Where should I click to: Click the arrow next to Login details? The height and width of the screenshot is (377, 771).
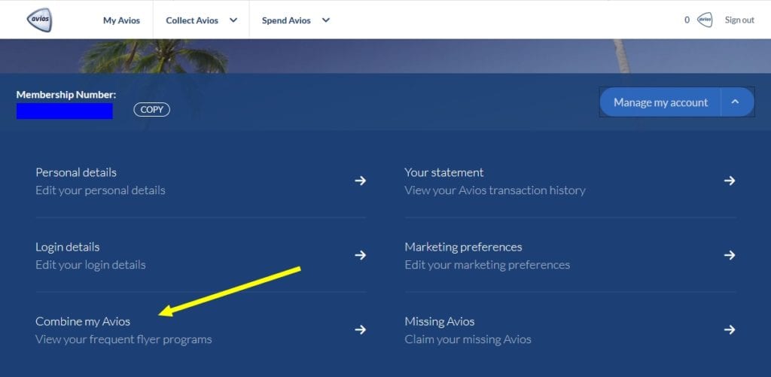[361, 255]
